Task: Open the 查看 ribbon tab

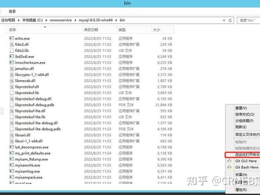Action: (12, 11)
